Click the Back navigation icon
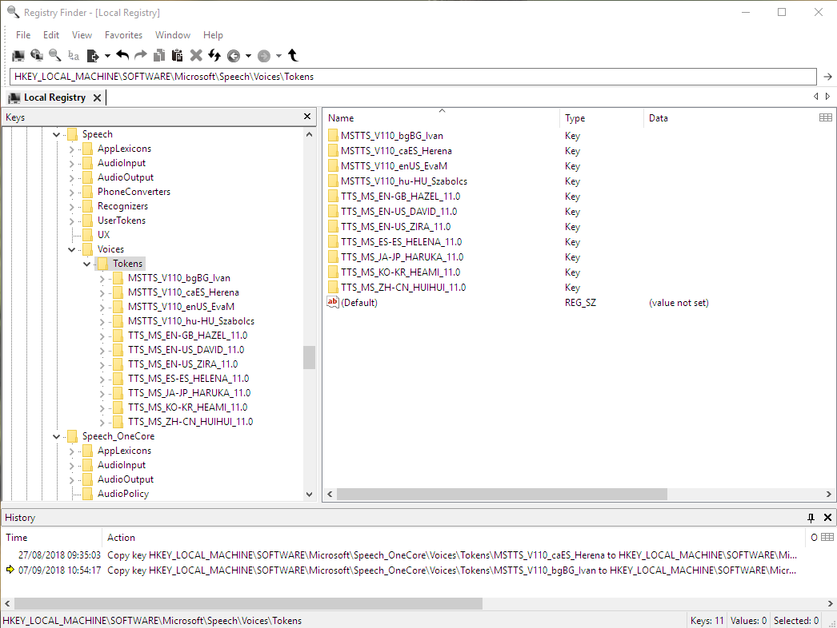The width and height of the screenshot is (837, 628). pyautogui.click(x=234, y=56)
